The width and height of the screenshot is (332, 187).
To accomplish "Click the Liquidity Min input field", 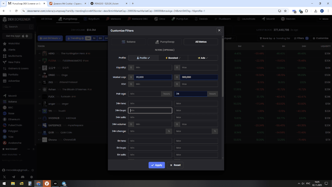I will (153, 68).
